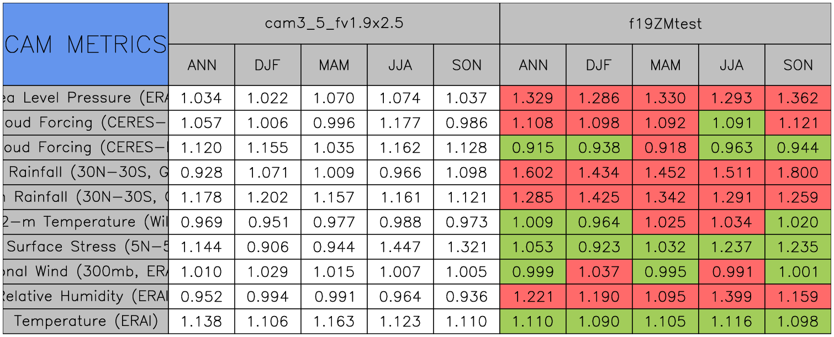Select the Temperature (ERAI) row label
The image size is (834, 337).
86,321
